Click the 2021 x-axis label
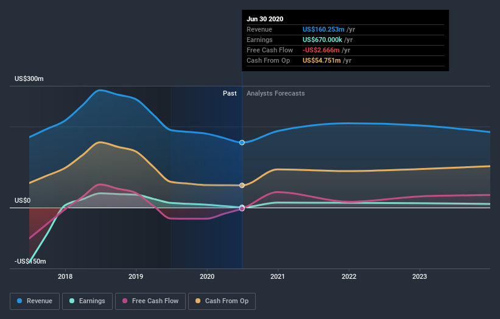 point(278,276)
